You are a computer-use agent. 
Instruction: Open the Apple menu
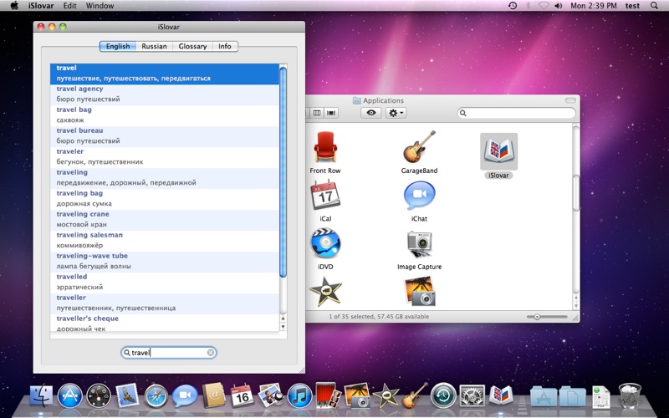(x=14, y=6)
